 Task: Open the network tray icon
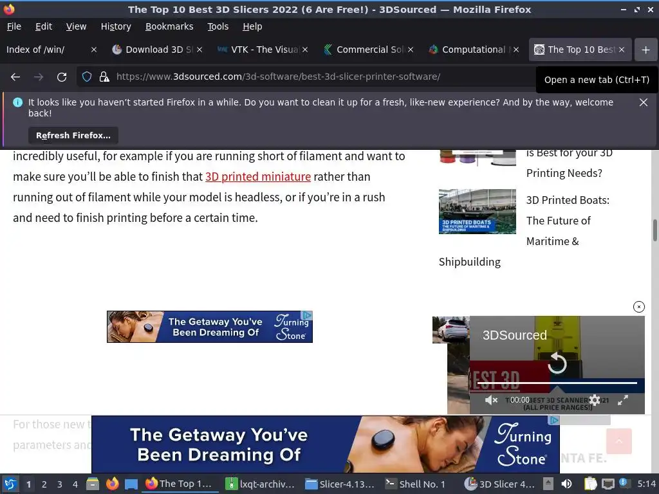pos(608,484)
